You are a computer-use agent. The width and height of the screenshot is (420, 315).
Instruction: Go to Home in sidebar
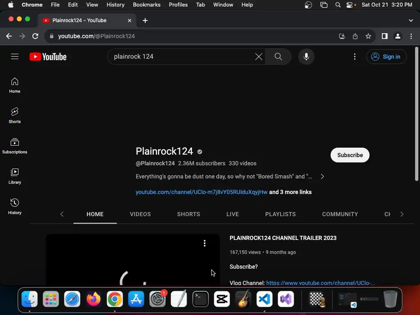tap(15, 85)
